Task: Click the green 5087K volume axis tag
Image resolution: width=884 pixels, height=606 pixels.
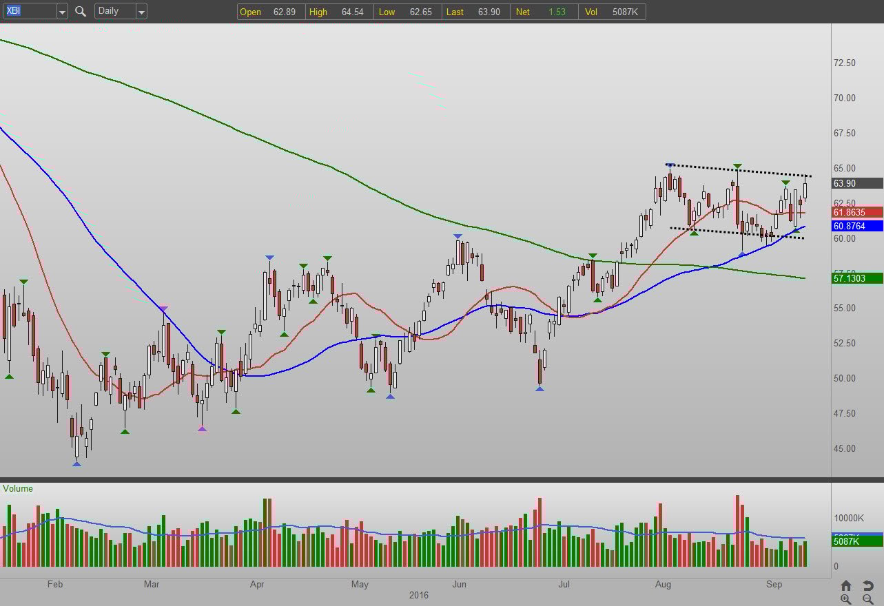Action: pos(857,541)
